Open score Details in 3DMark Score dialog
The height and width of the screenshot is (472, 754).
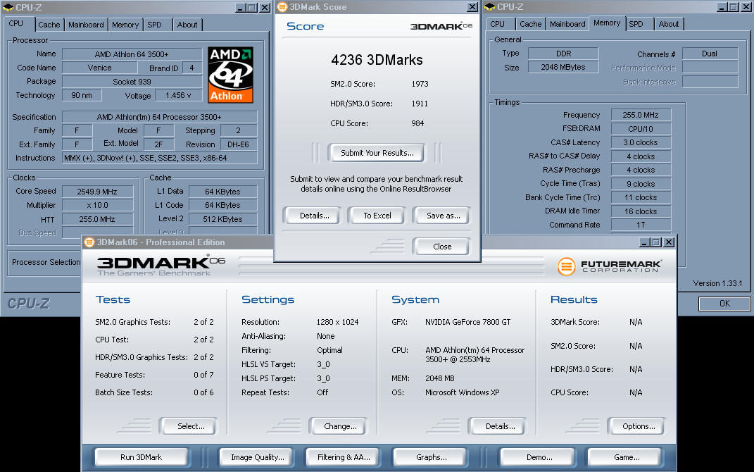coord(315,216)
